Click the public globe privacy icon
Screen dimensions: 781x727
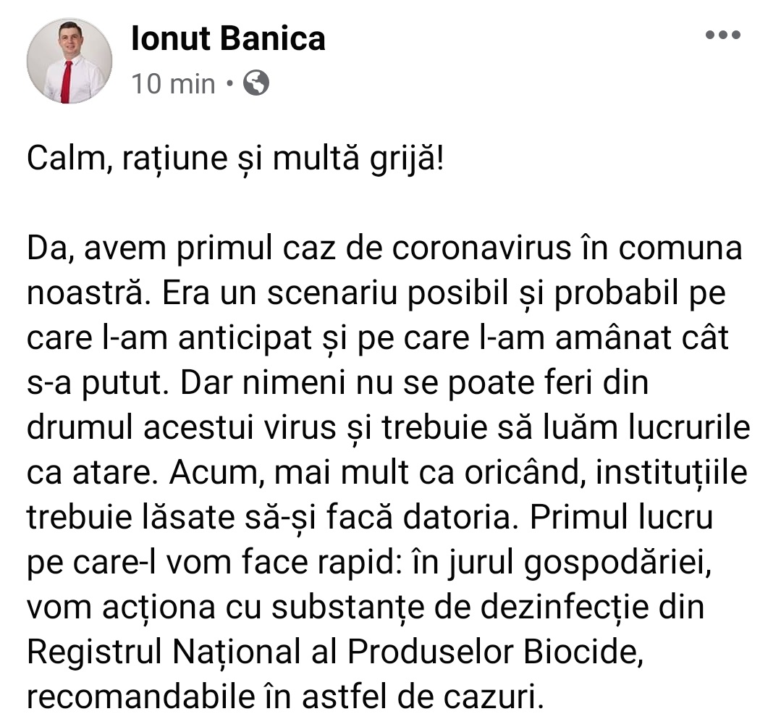click(257, 84)
